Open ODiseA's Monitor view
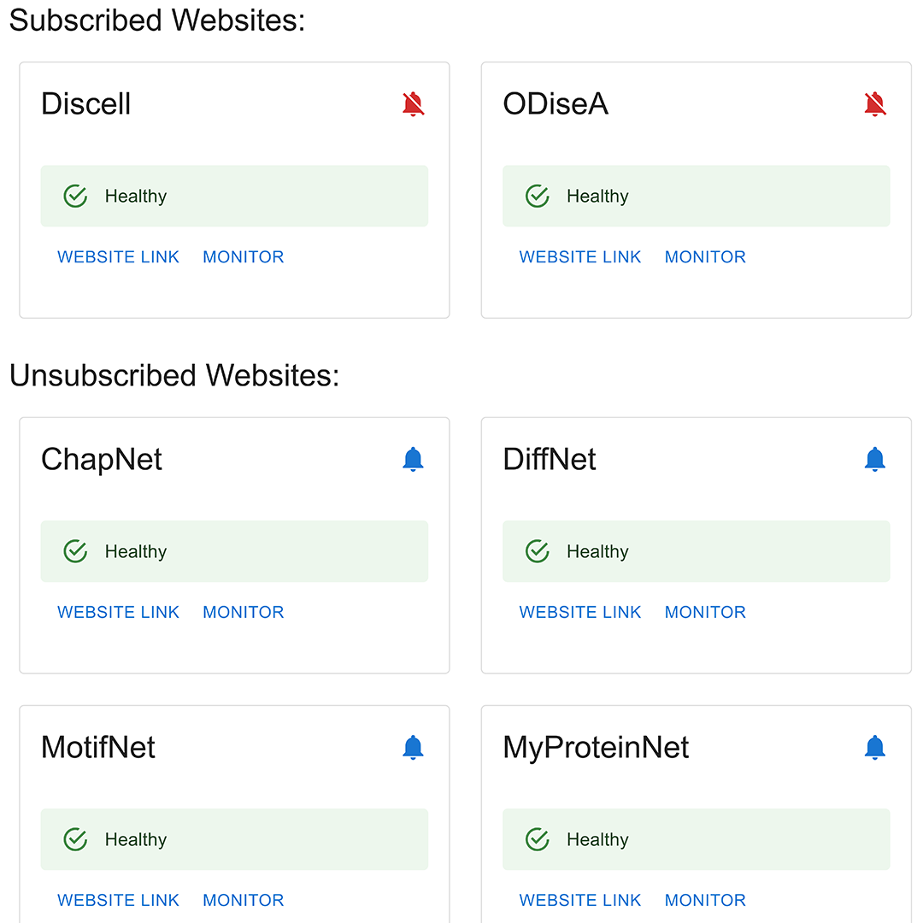923x923 pixels. [x=705, y=257]
